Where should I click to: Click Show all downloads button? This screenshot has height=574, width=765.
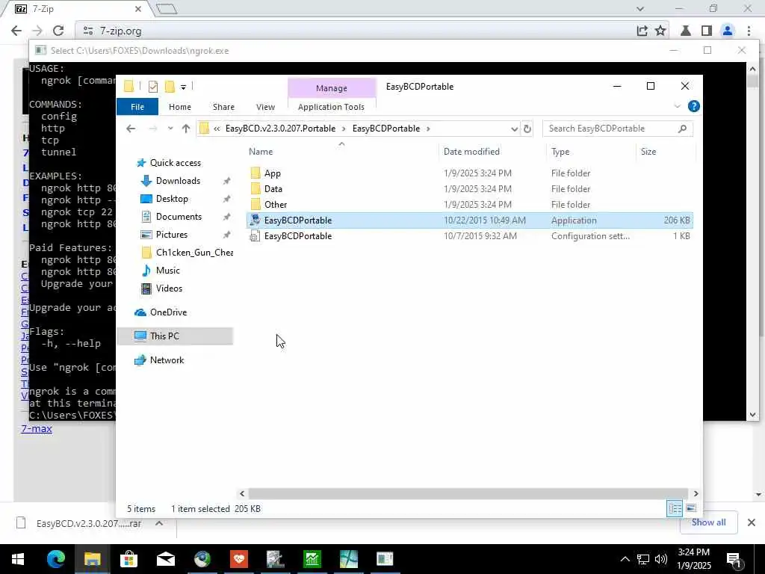click(708, 522)
